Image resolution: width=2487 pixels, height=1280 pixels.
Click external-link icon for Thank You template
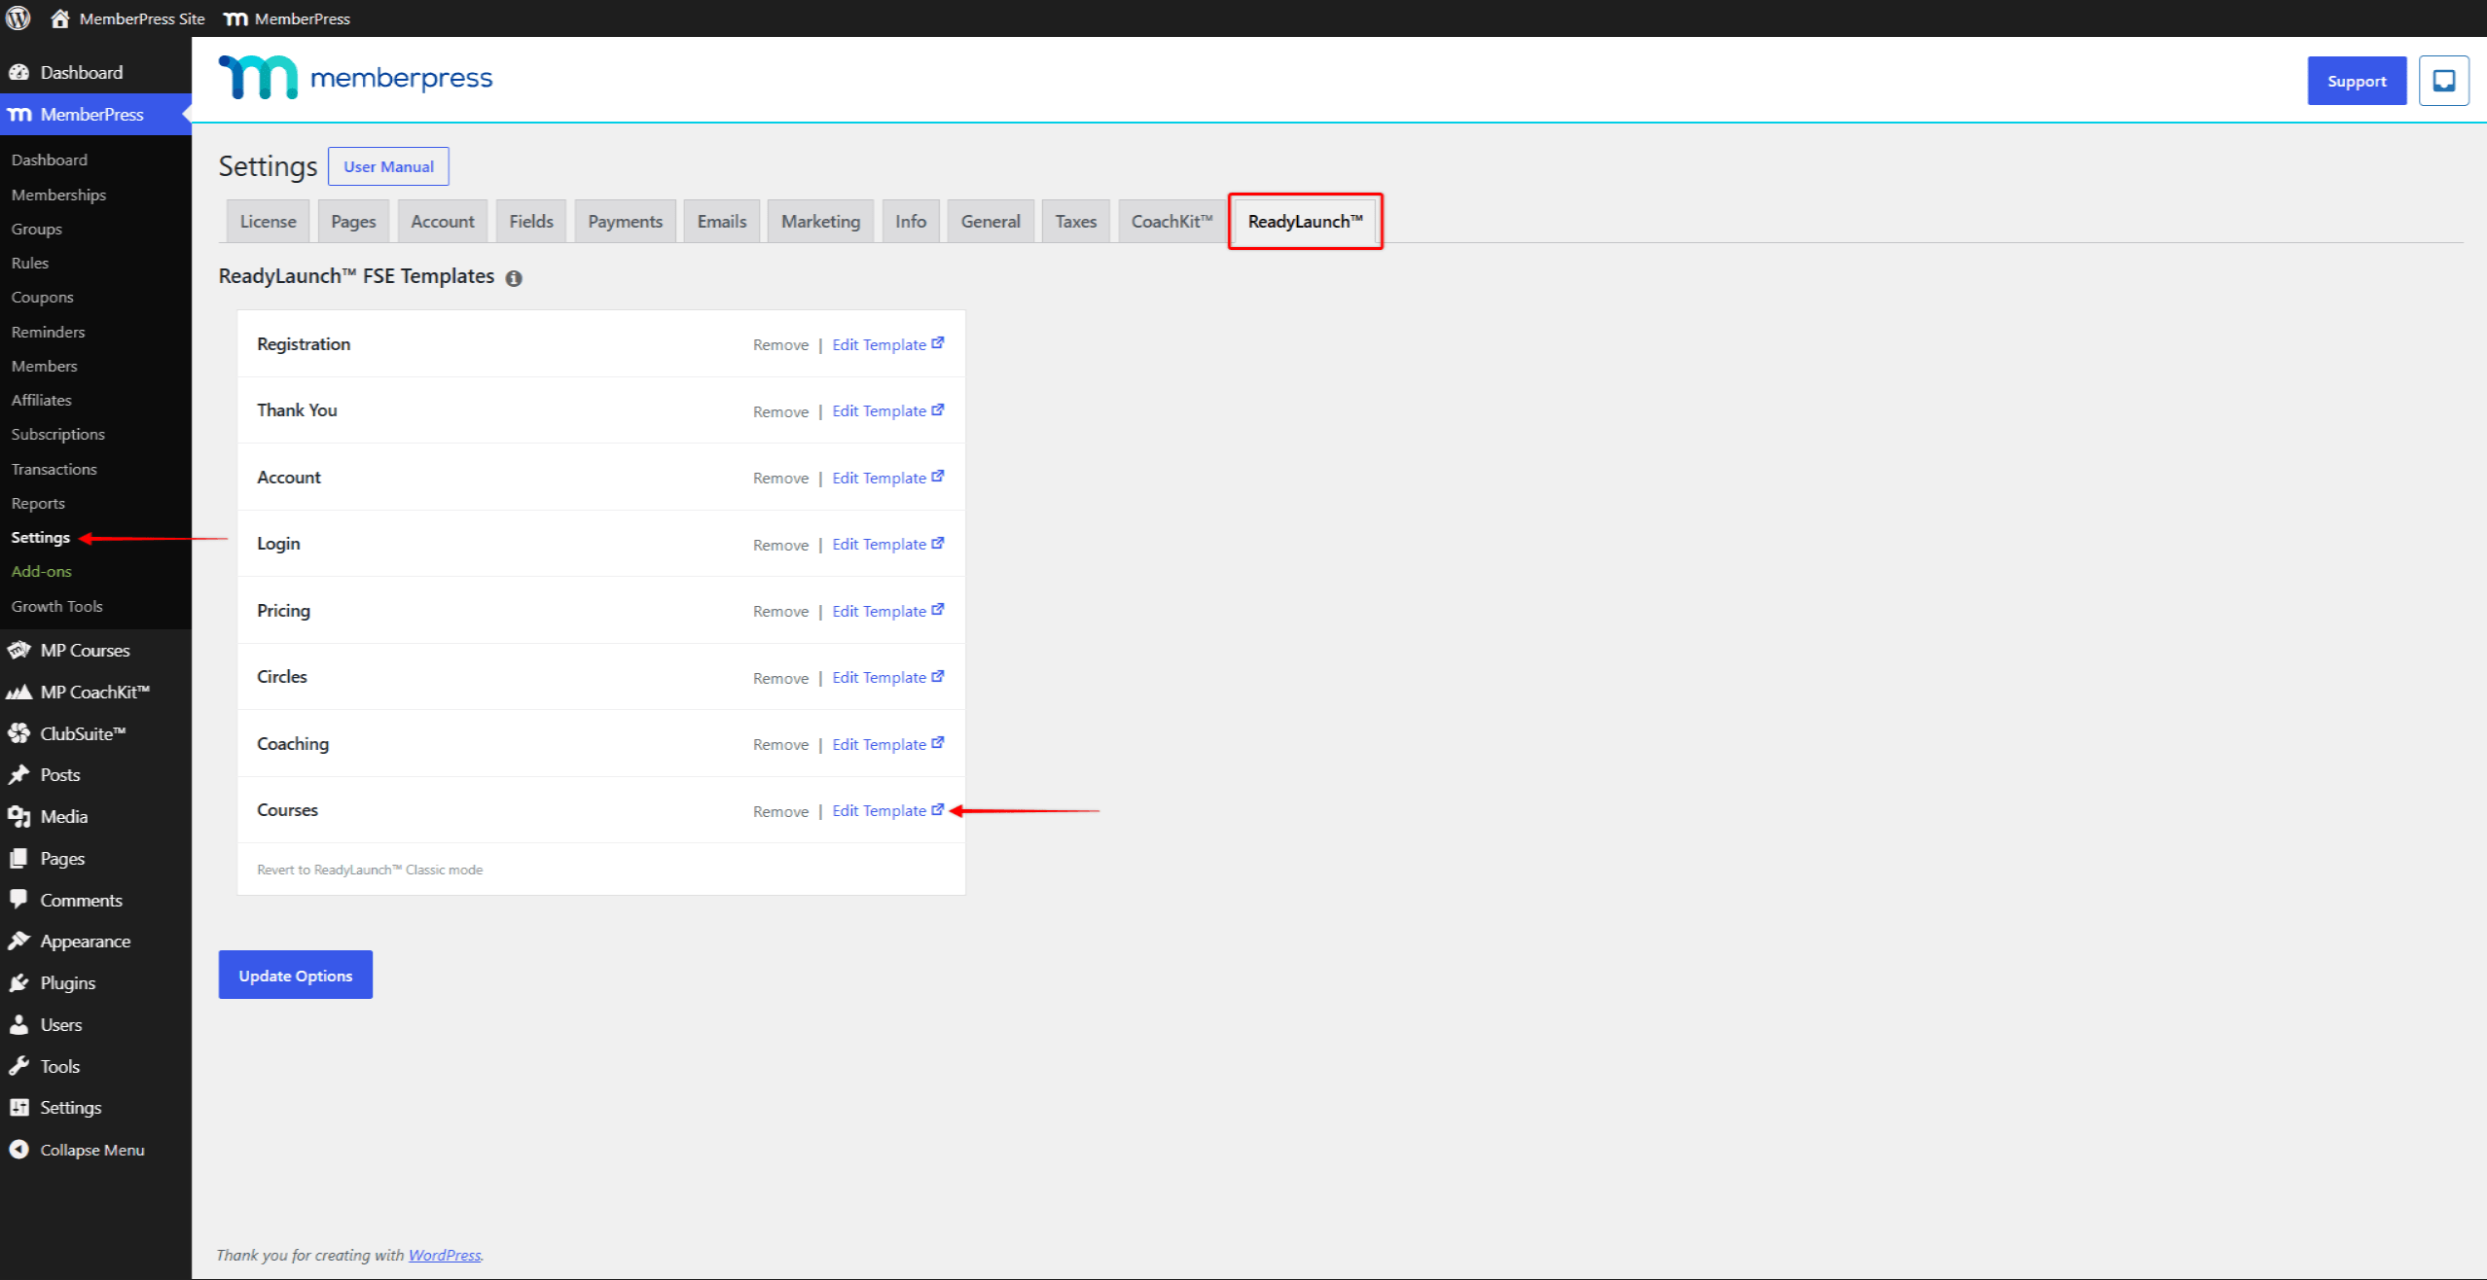(x=938, y=410)
